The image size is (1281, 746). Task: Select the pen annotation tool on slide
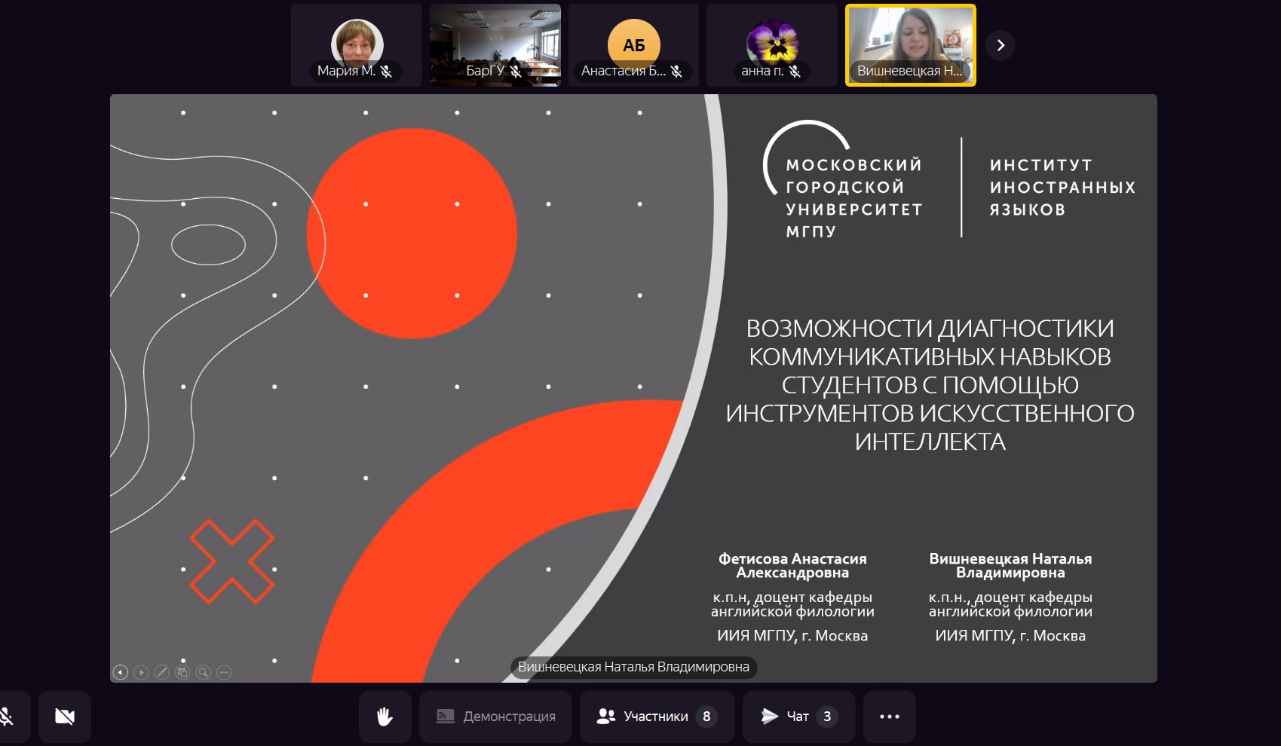click(161, 672)
